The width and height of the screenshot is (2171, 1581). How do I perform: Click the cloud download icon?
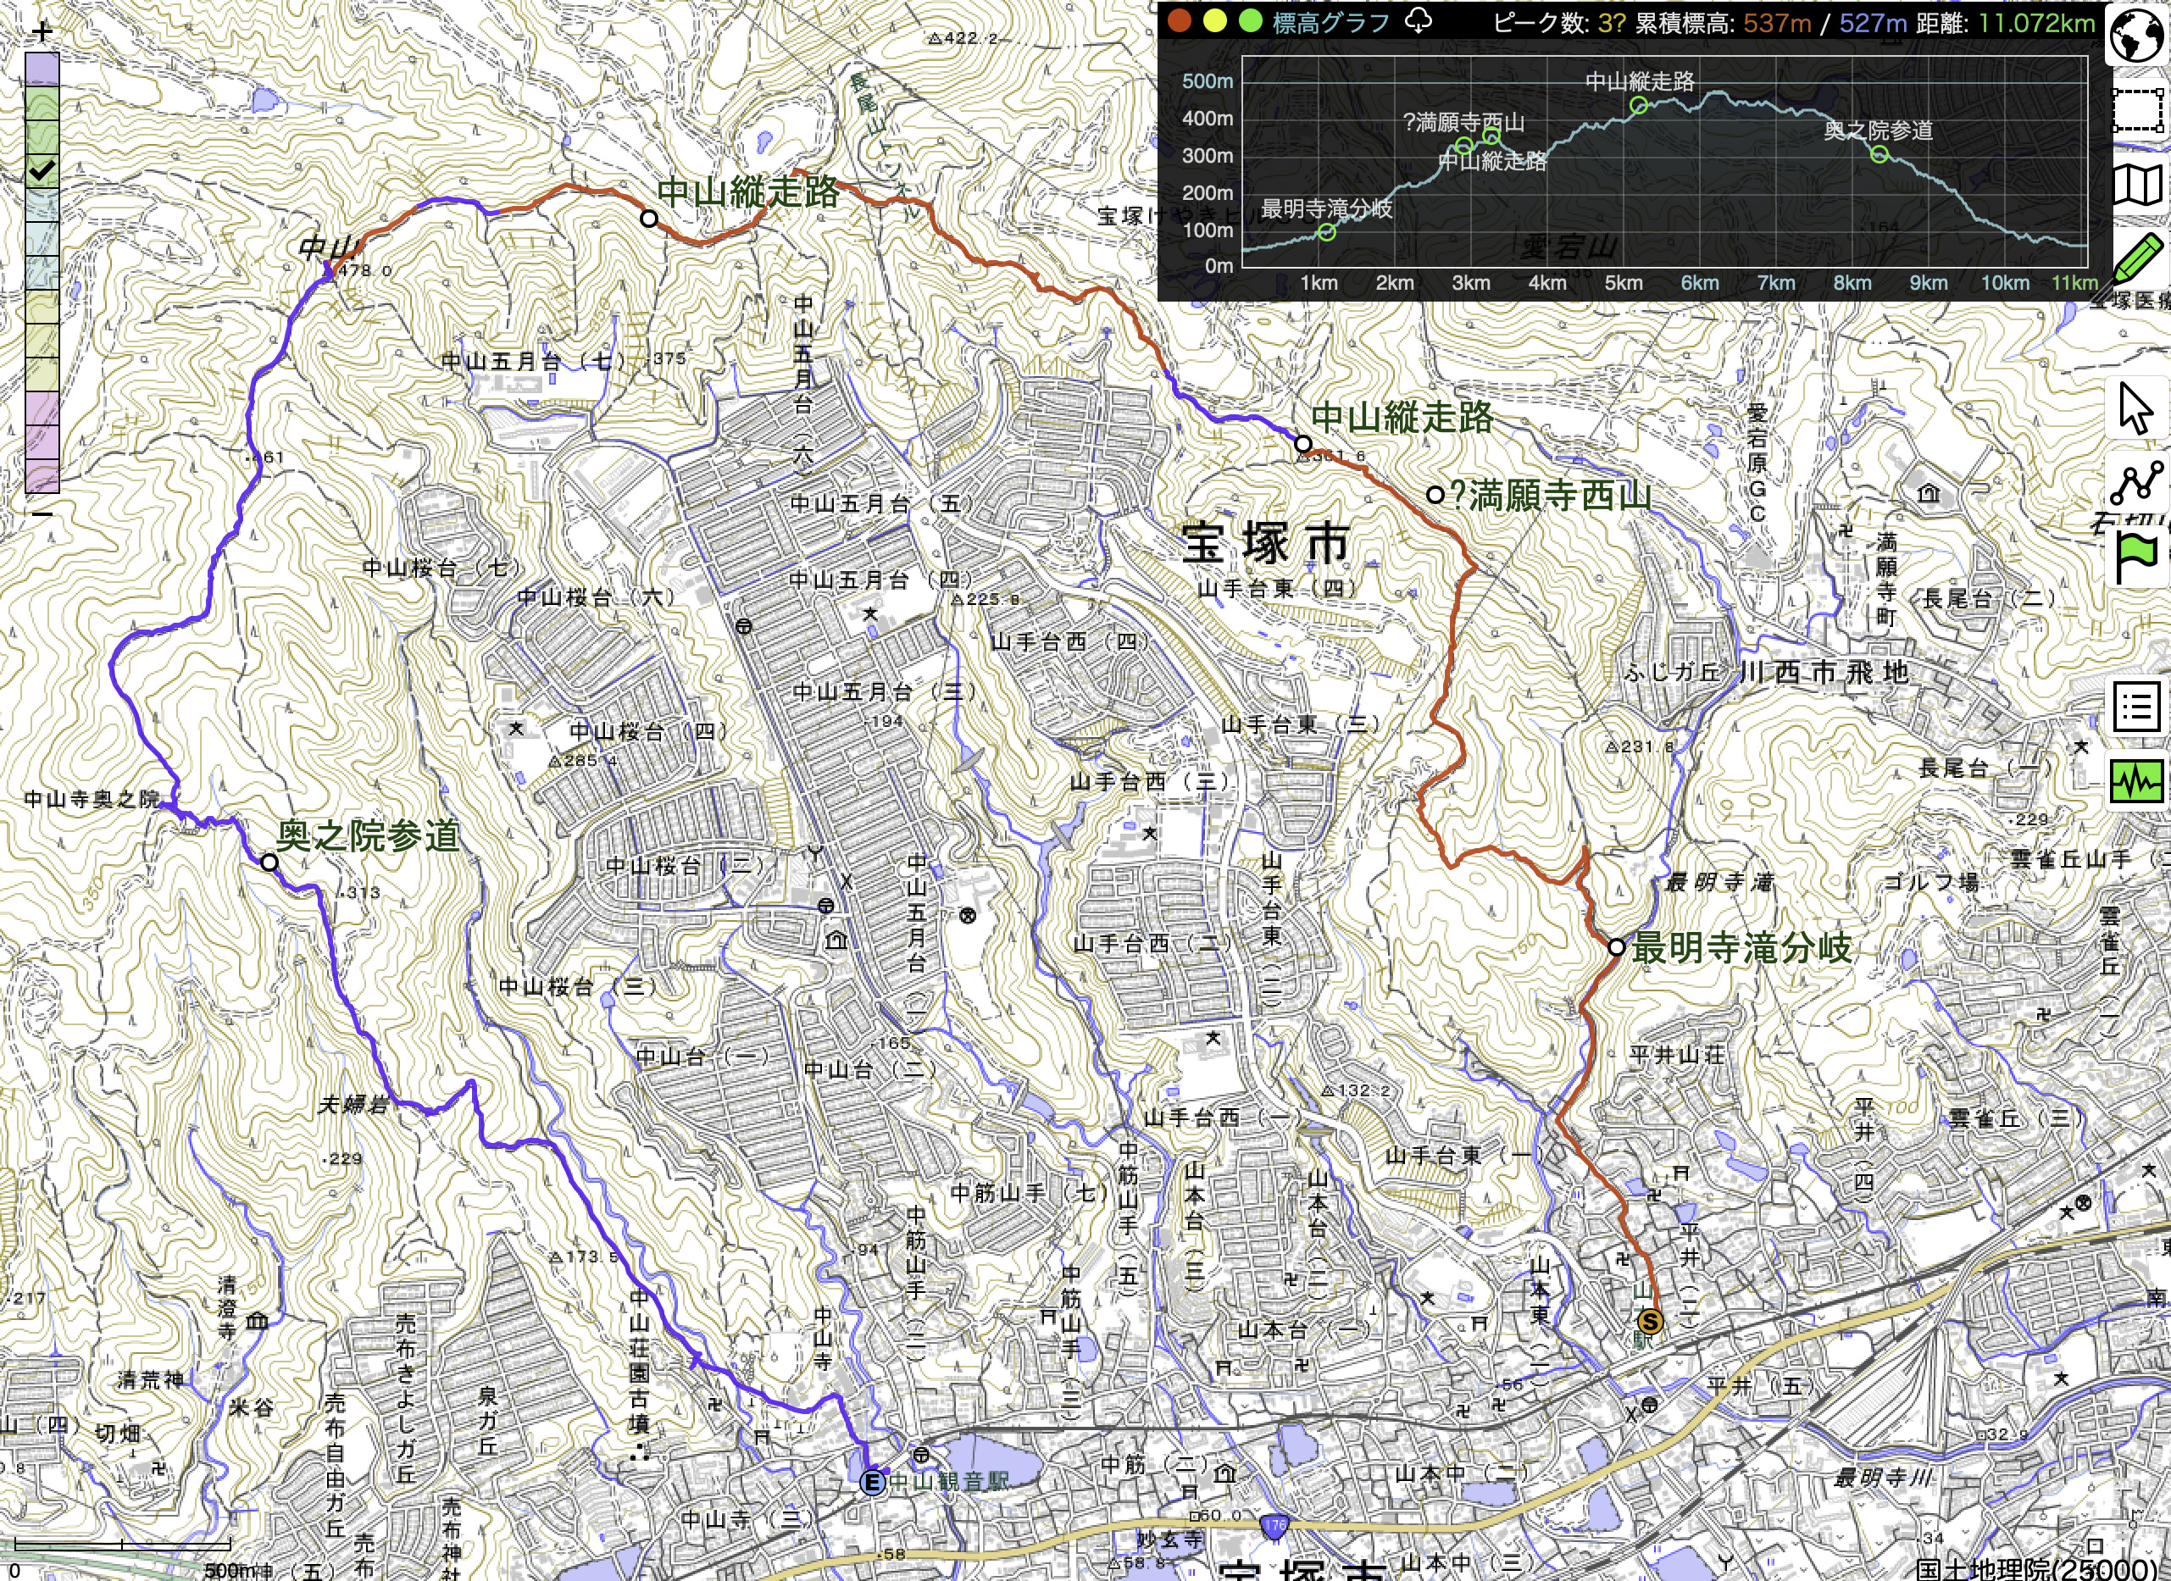(1418, 21)
